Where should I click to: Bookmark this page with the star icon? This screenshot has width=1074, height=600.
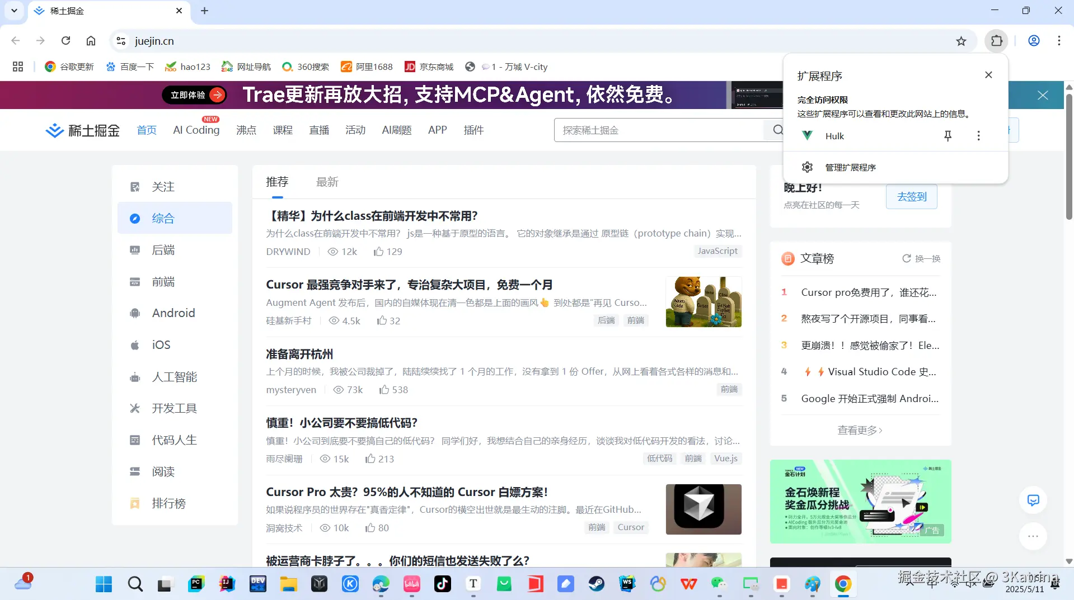pyautogui.click(x=961, y=41)
